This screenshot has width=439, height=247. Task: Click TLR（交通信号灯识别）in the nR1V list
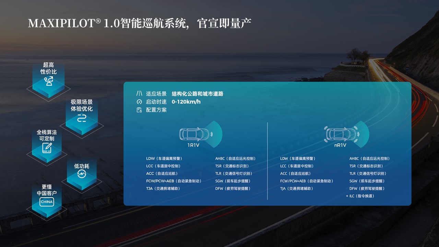coord(368,174)
